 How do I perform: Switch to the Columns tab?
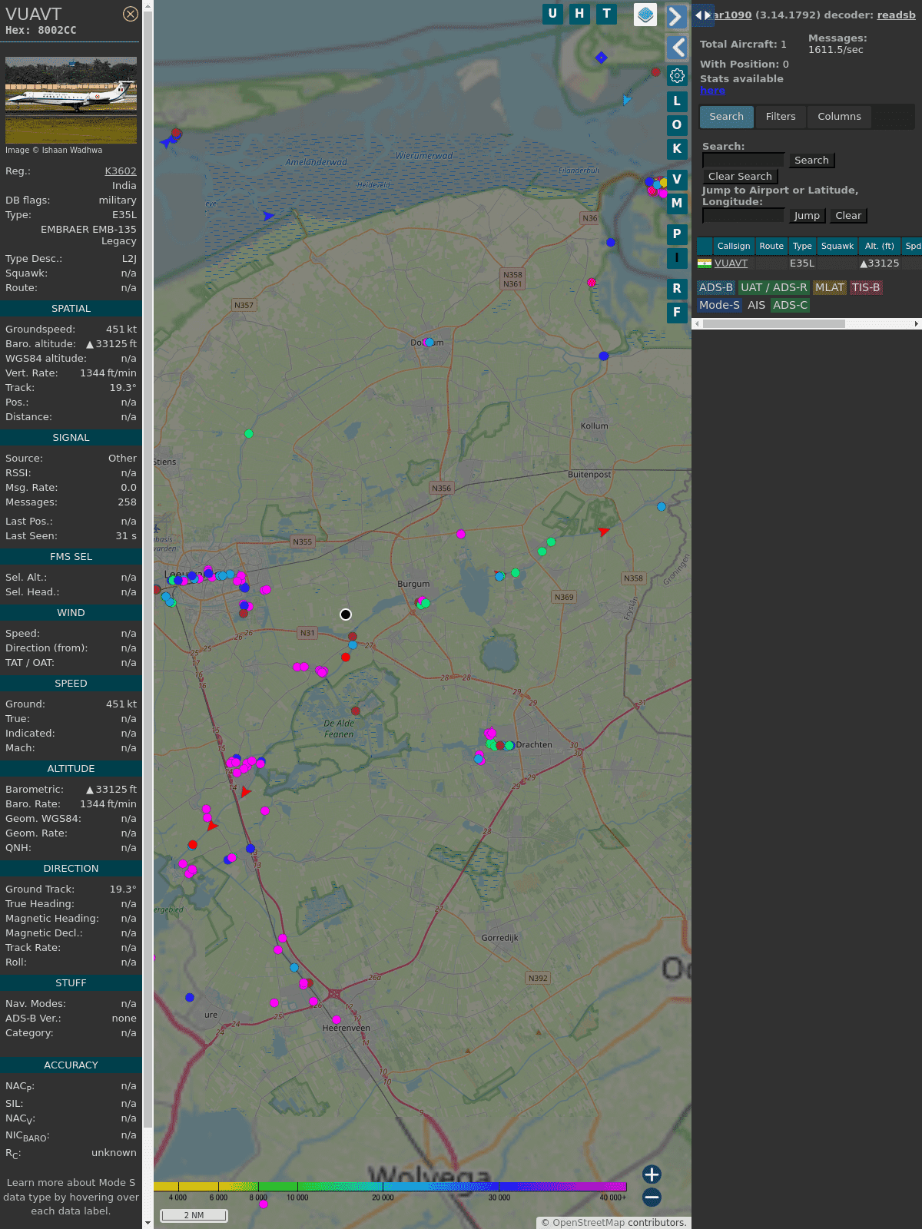tap(839, 117)
